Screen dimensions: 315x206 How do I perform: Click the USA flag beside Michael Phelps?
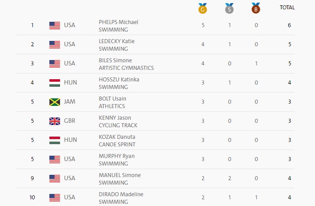tap(55, 25)
